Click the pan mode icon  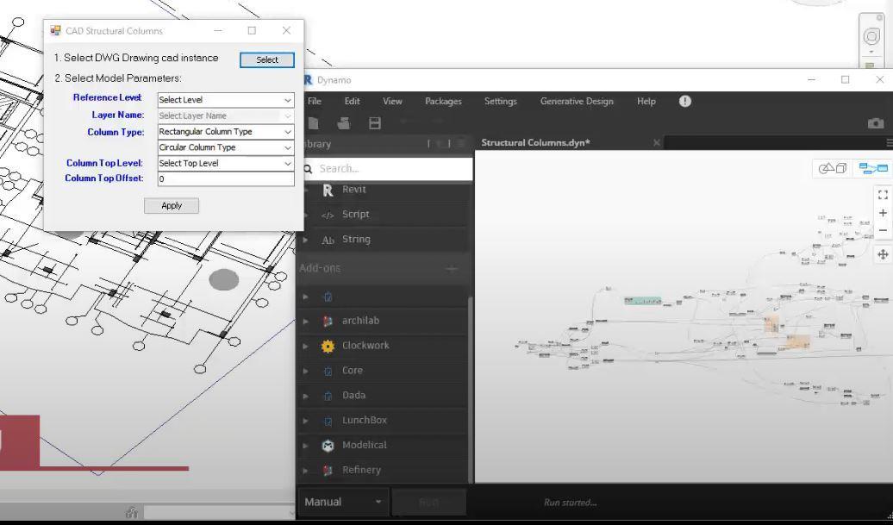883,254
